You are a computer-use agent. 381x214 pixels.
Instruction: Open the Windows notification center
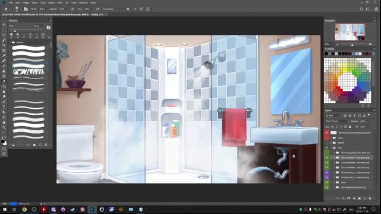point(373,209)
